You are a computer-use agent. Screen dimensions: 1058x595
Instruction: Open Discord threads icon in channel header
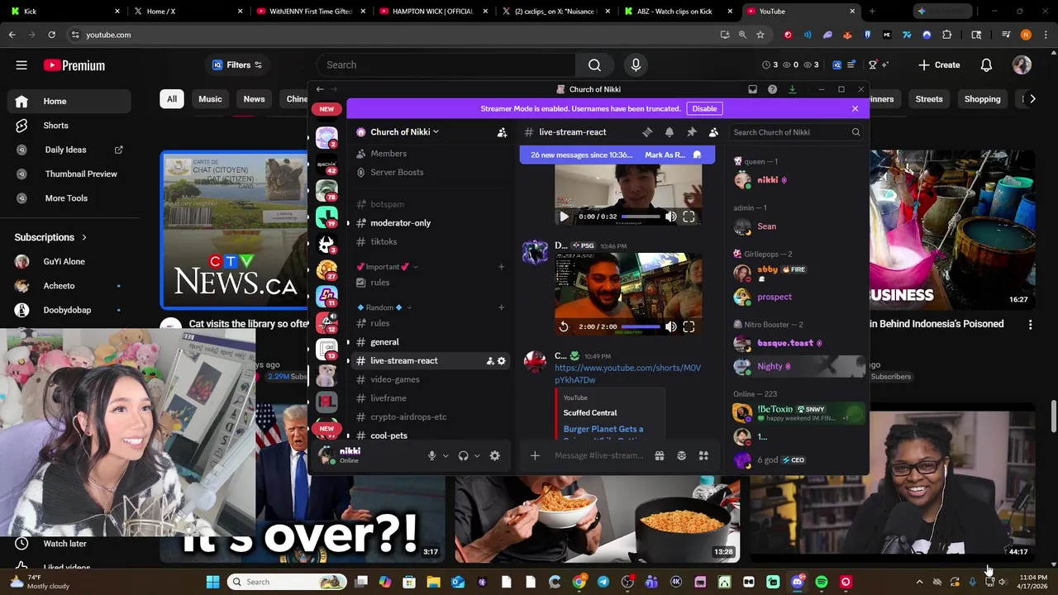point(647,132)
